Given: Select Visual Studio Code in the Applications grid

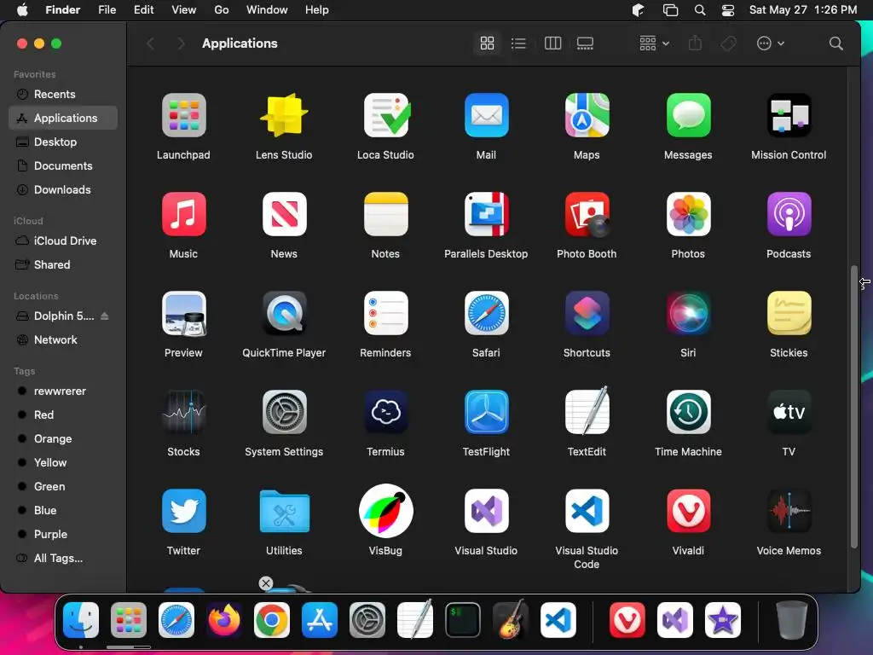Looking at the screenshot, I should [587, 511].
